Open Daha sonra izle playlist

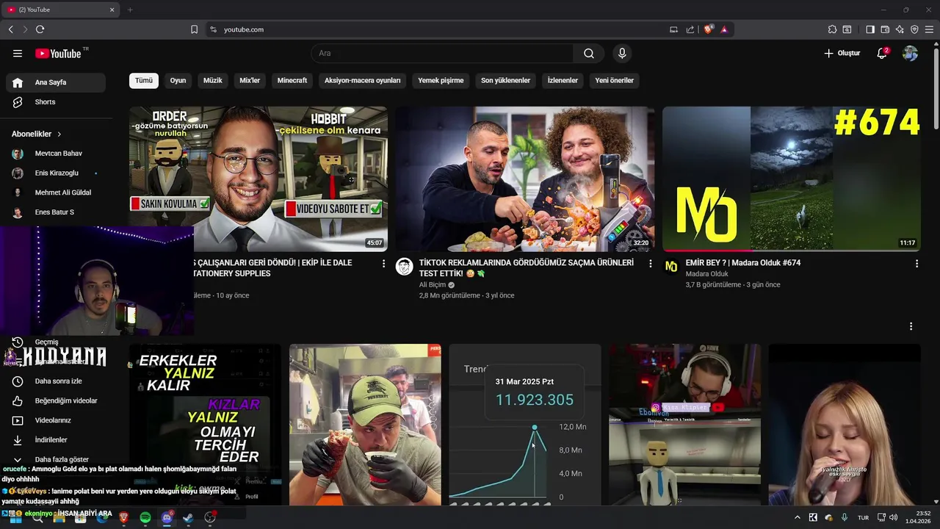56,381
